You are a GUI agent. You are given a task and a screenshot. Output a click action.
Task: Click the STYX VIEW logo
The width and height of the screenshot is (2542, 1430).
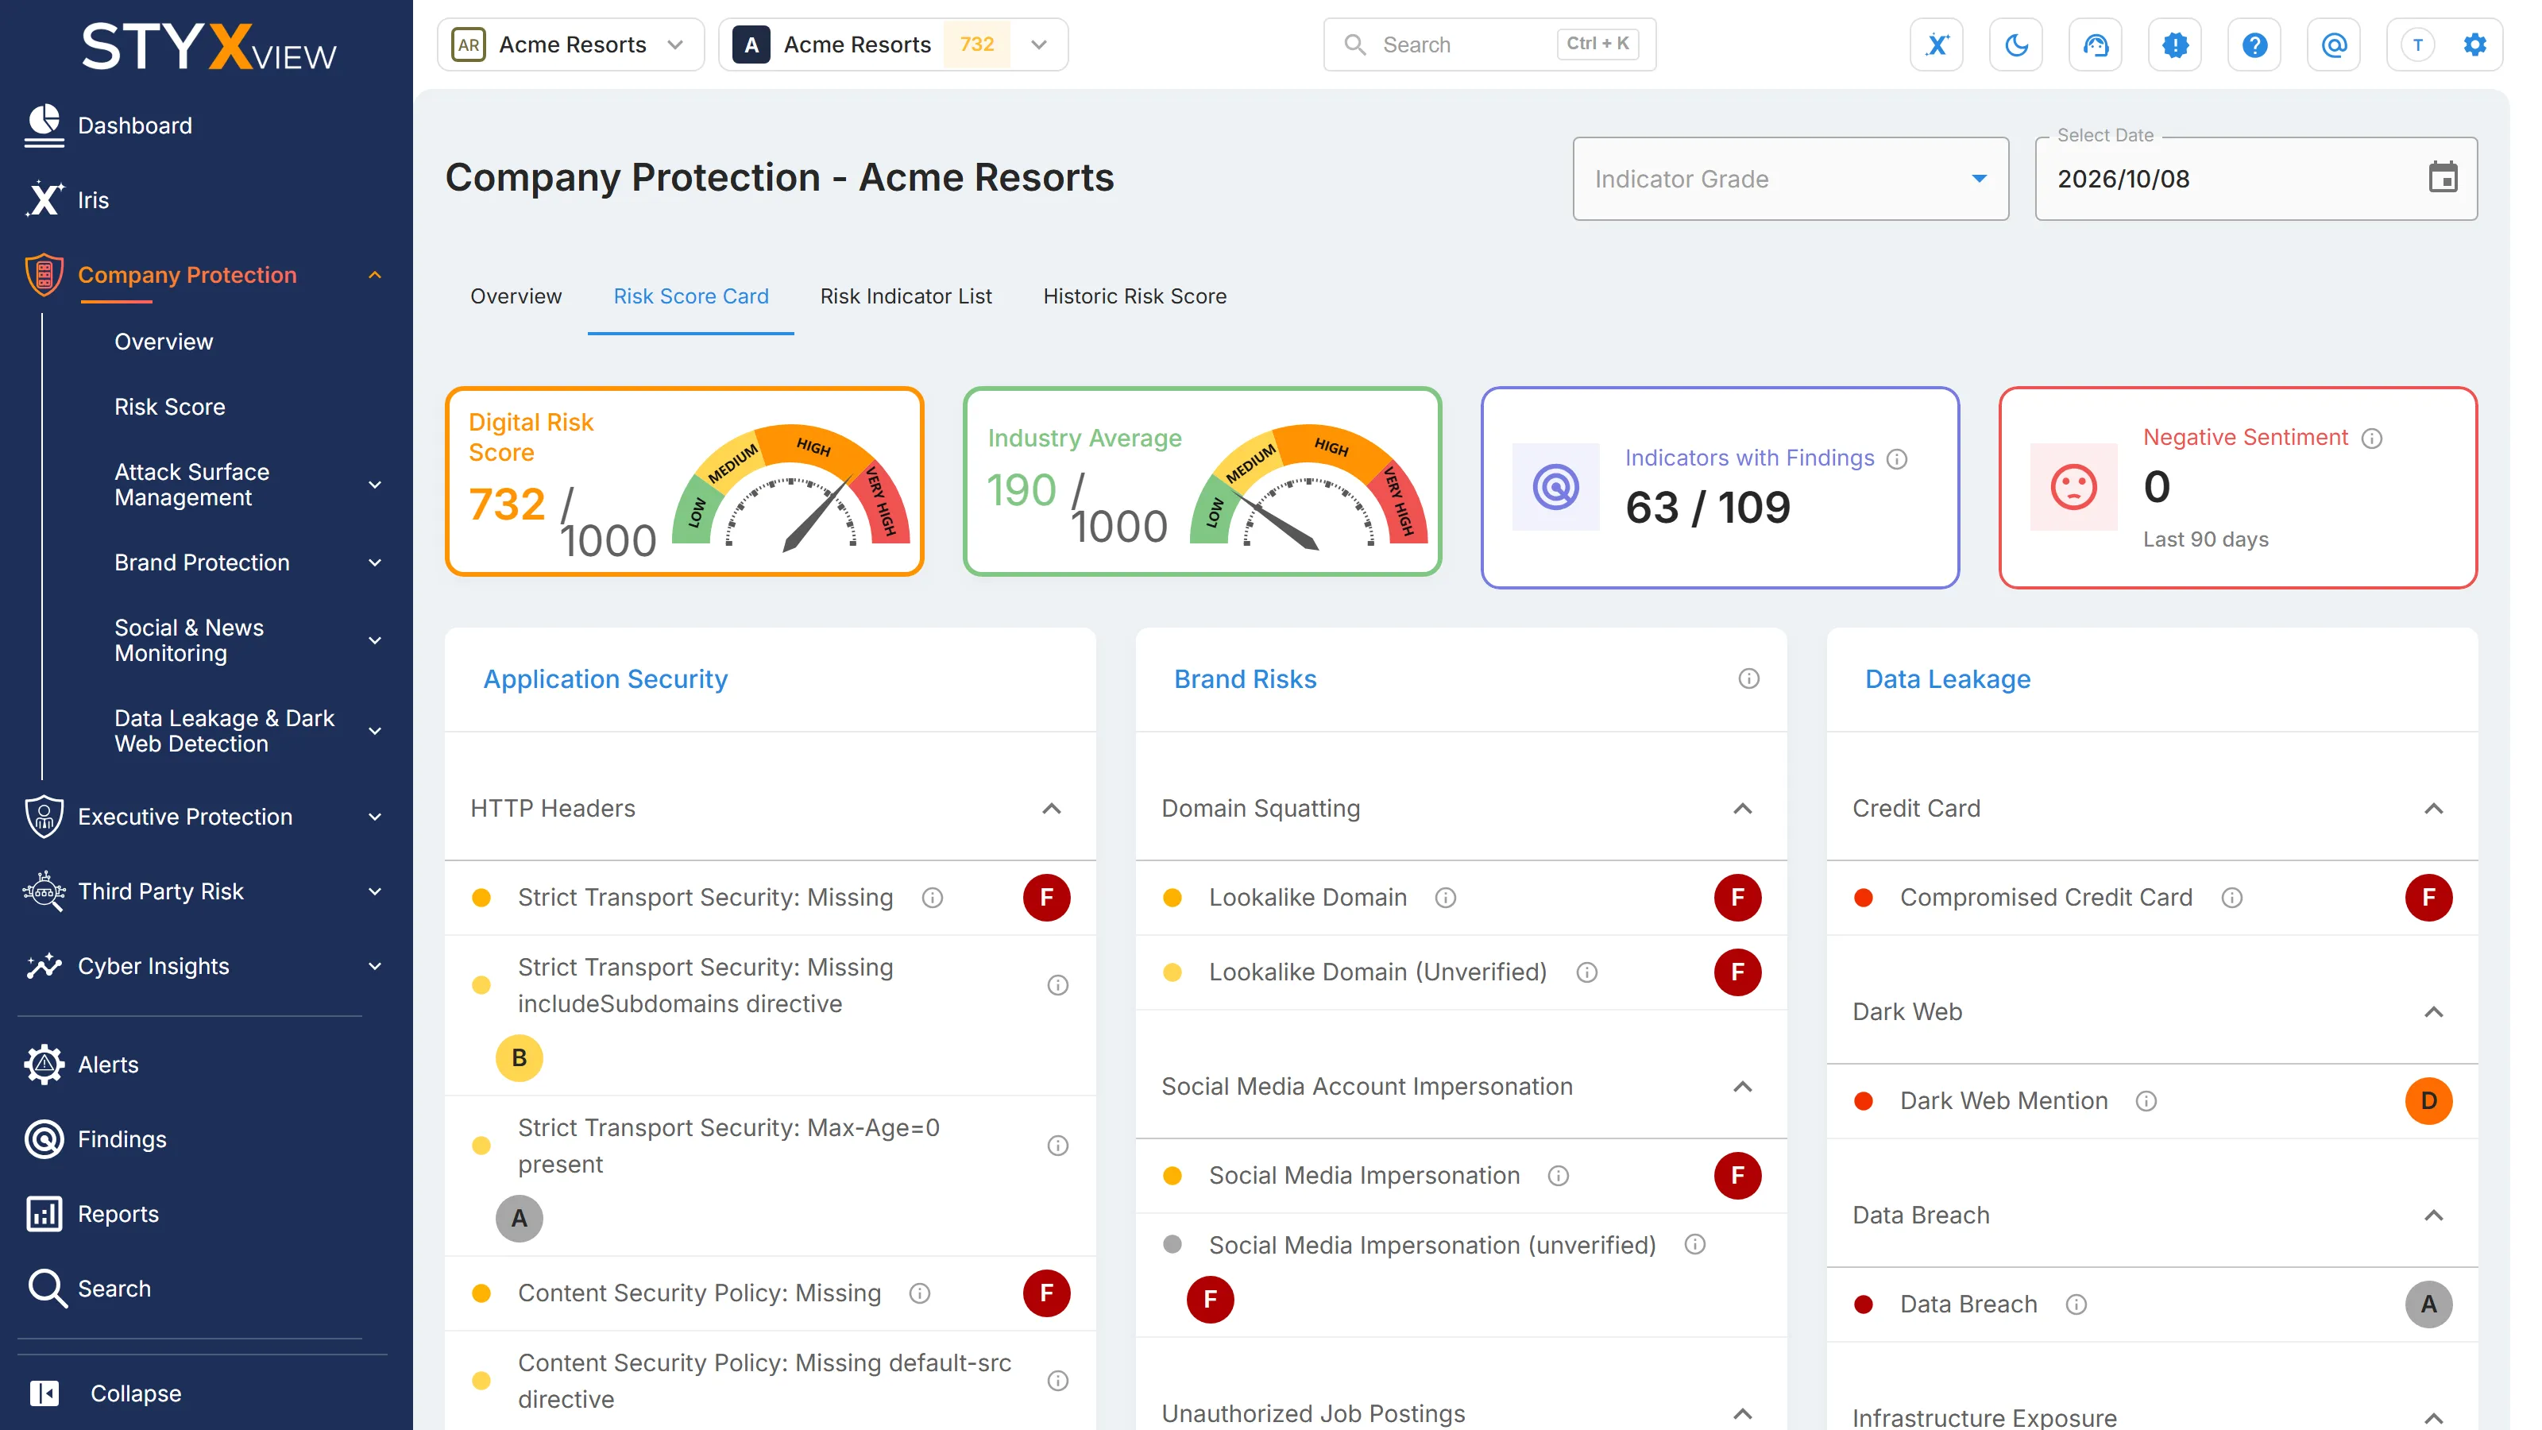pyautogui.click(x=208, y=46)
